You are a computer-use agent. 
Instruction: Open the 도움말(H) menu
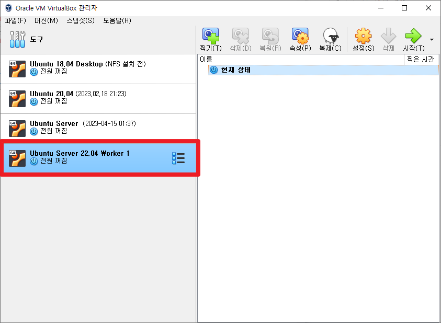117,20
